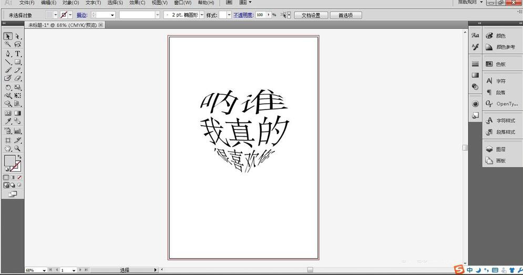523x275 pixels.
Task: Enable Draw Normal mode
Action: [x=6, y=185]
